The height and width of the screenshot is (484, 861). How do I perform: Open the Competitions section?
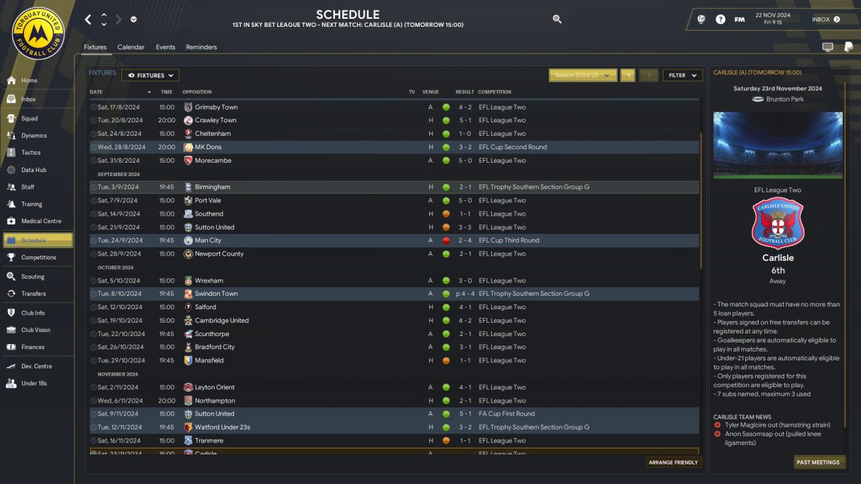tap(37, 257)
